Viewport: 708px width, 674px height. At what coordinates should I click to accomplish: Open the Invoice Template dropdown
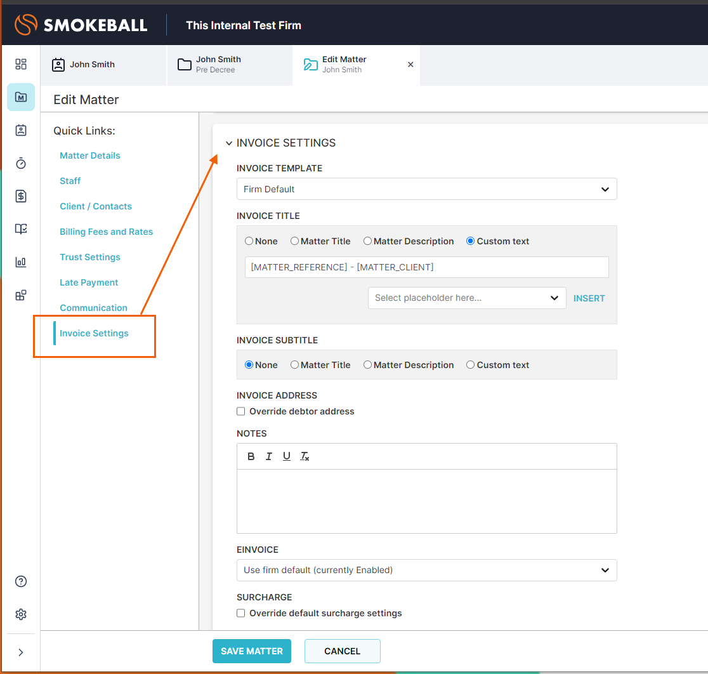click(427, 189)
